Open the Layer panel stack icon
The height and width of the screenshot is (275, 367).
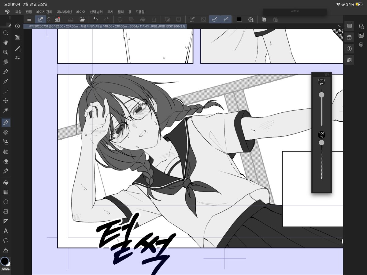click(361, 44)
